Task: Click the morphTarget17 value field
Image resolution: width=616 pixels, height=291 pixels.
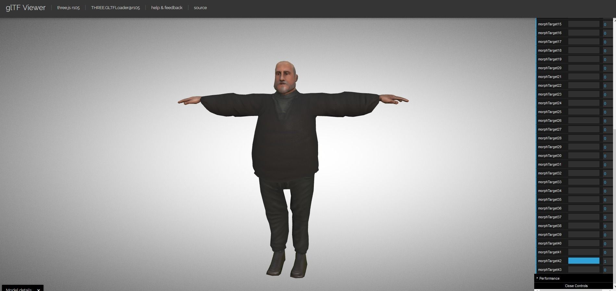Action: 608,42
